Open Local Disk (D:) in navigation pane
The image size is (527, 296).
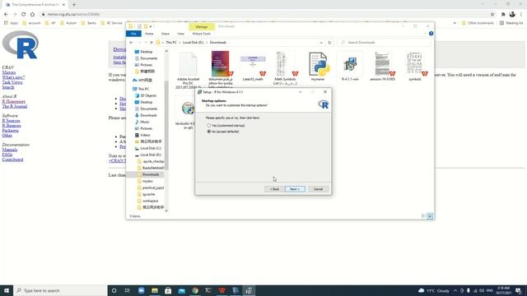pyautogui.click(x=150, y=155)
